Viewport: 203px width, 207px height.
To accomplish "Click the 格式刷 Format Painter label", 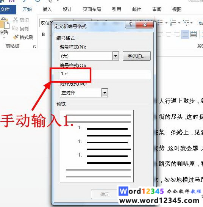I will (27, 38).
